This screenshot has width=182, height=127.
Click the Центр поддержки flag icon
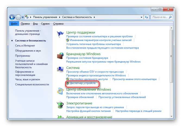[60, 34]
